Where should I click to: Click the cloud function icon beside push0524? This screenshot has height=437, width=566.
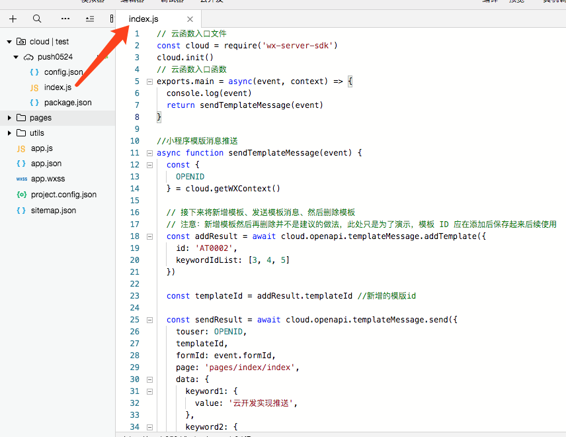pyautogui.click(x=28, y=57)
